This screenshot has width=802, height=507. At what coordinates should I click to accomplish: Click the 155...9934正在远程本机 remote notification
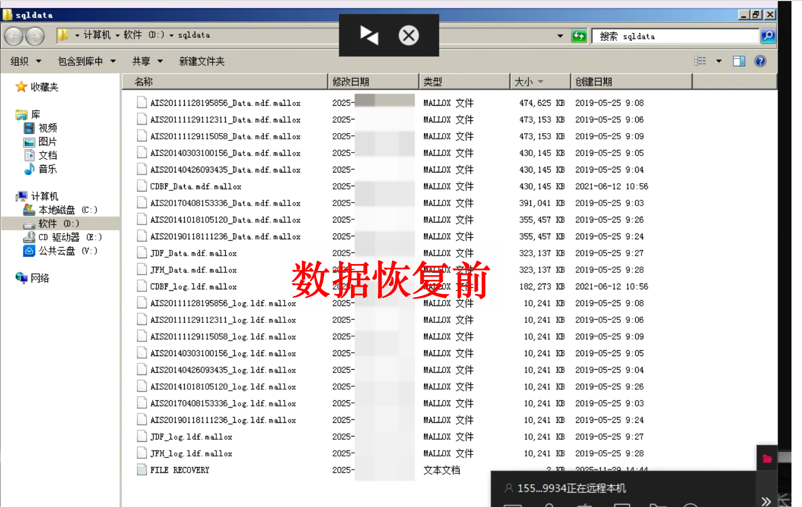point(572,488)
